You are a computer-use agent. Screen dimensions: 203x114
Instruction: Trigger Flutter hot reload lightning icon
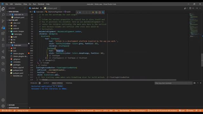tap(93, 12)
